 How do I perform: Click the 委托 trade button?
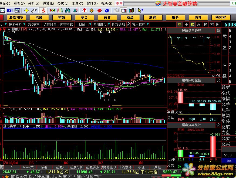[x=119, y=4]
